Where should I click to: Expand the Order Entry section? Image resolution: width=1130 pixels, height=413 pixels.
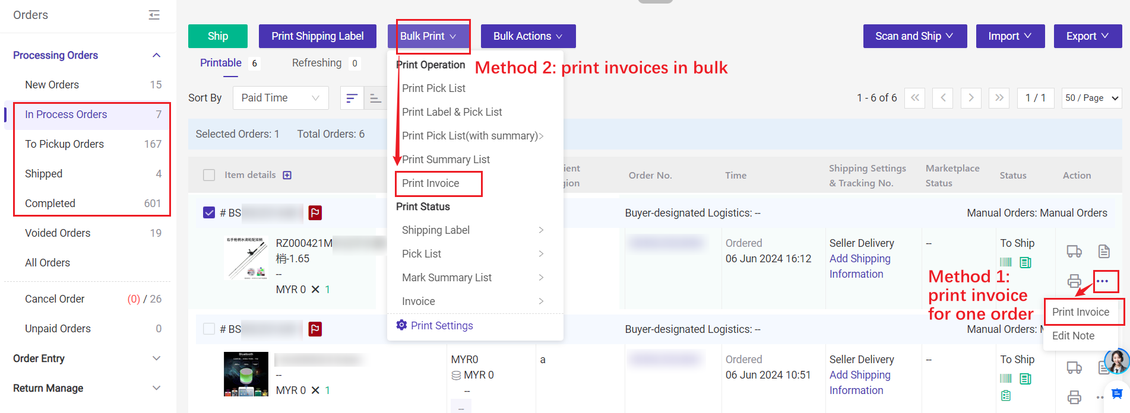pyautogui.click(x=157, y=358)
